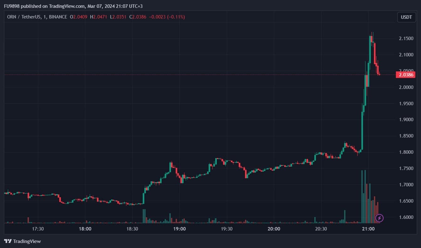Select the 20:00 time axis label

274,229
